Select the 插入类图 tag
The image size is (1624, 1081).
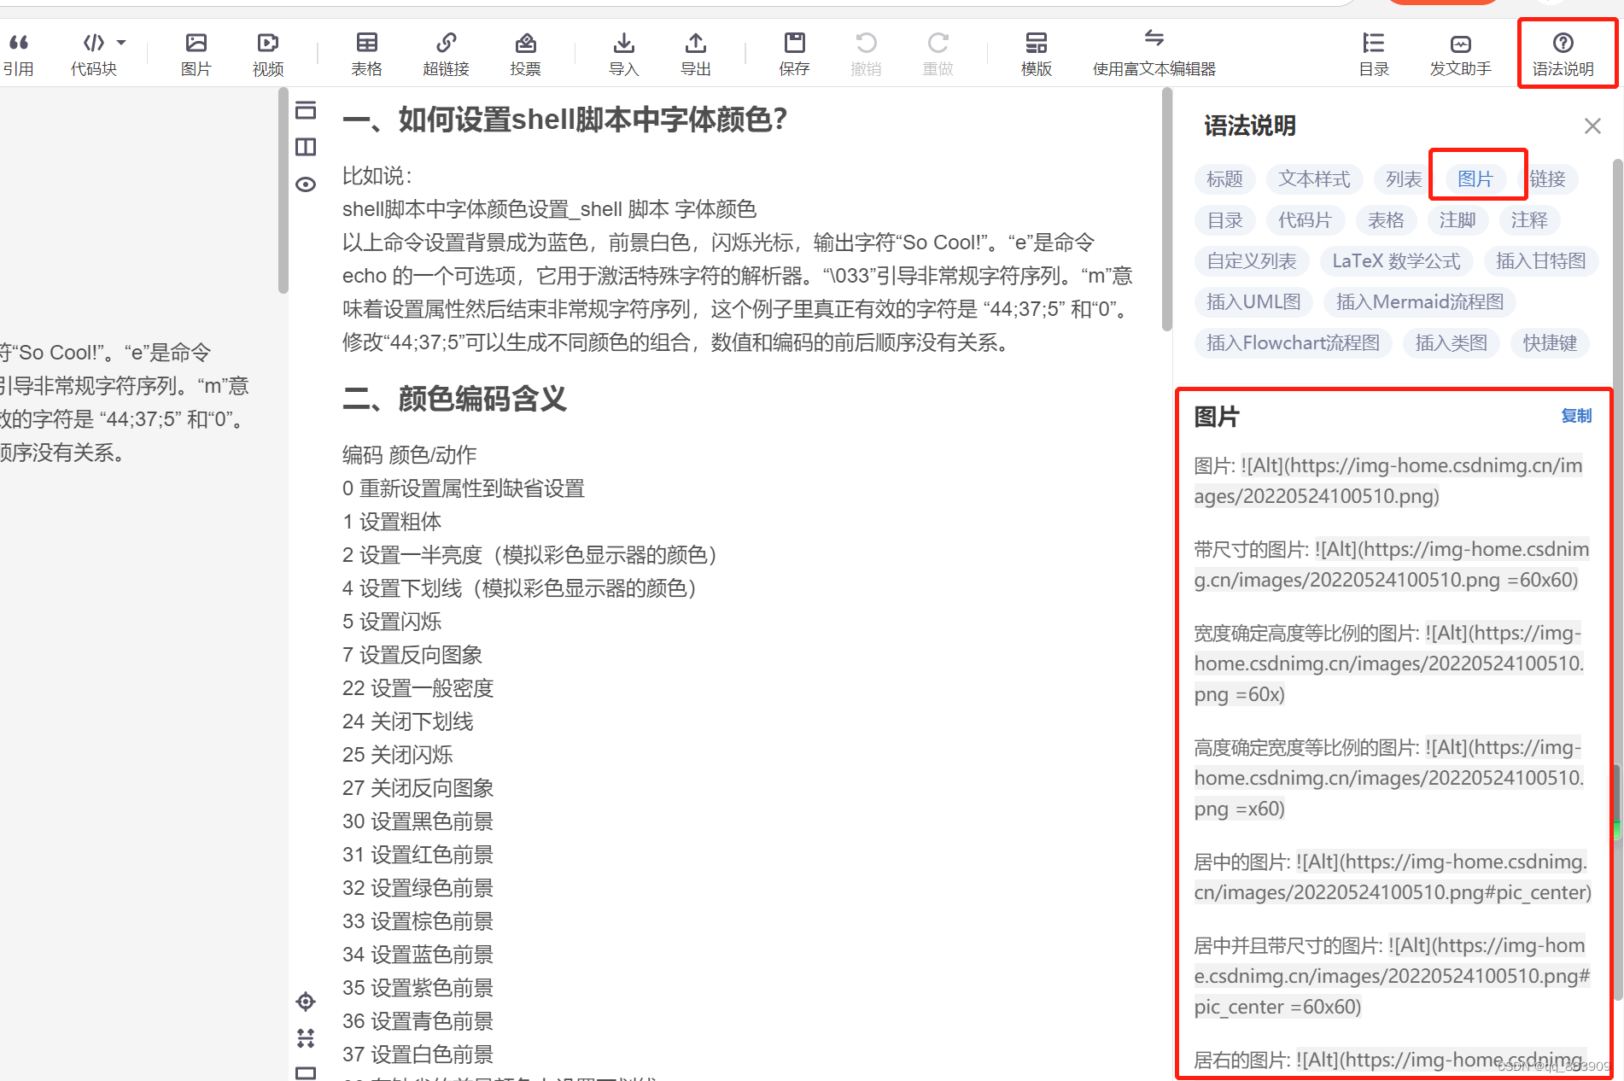click(1452, 343)
